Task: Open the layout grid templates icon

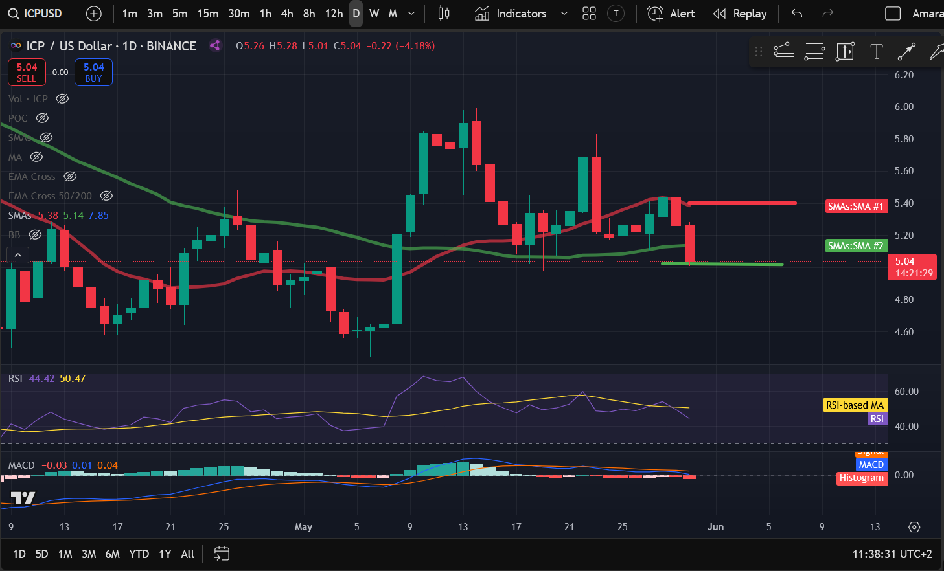Action: 589,14
